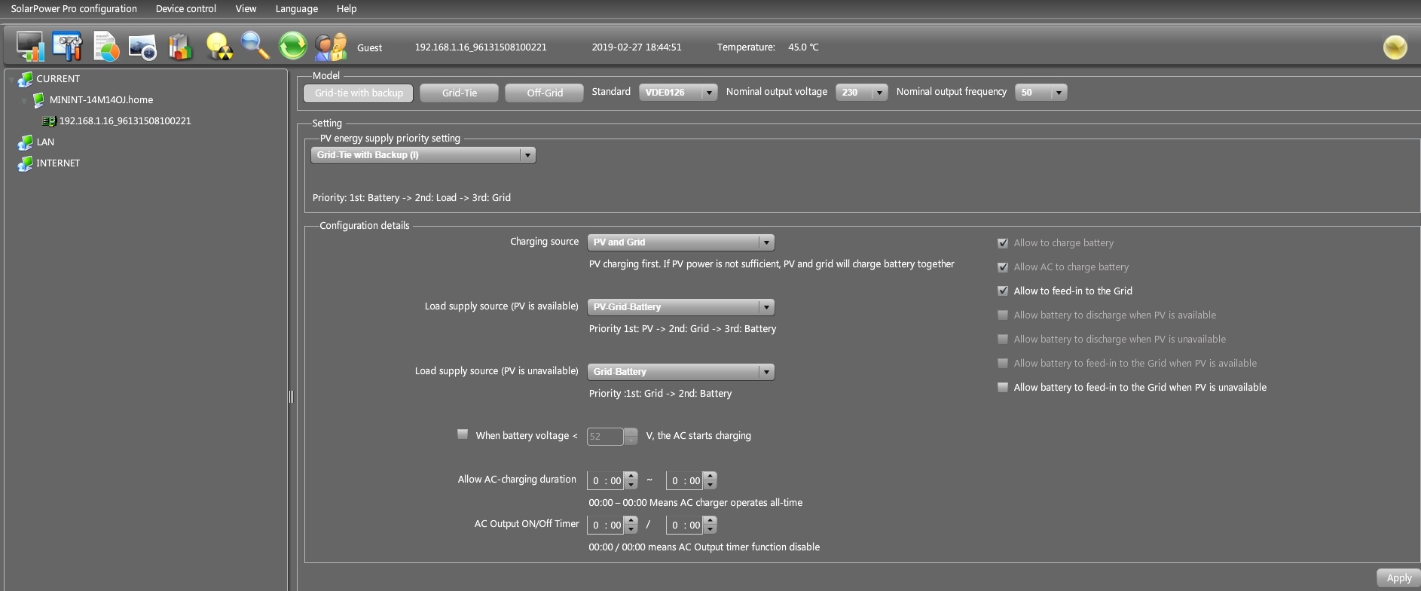Click the battery voltage value field showing 52
Screen dimensions: 1421x591
coord(605,436)
